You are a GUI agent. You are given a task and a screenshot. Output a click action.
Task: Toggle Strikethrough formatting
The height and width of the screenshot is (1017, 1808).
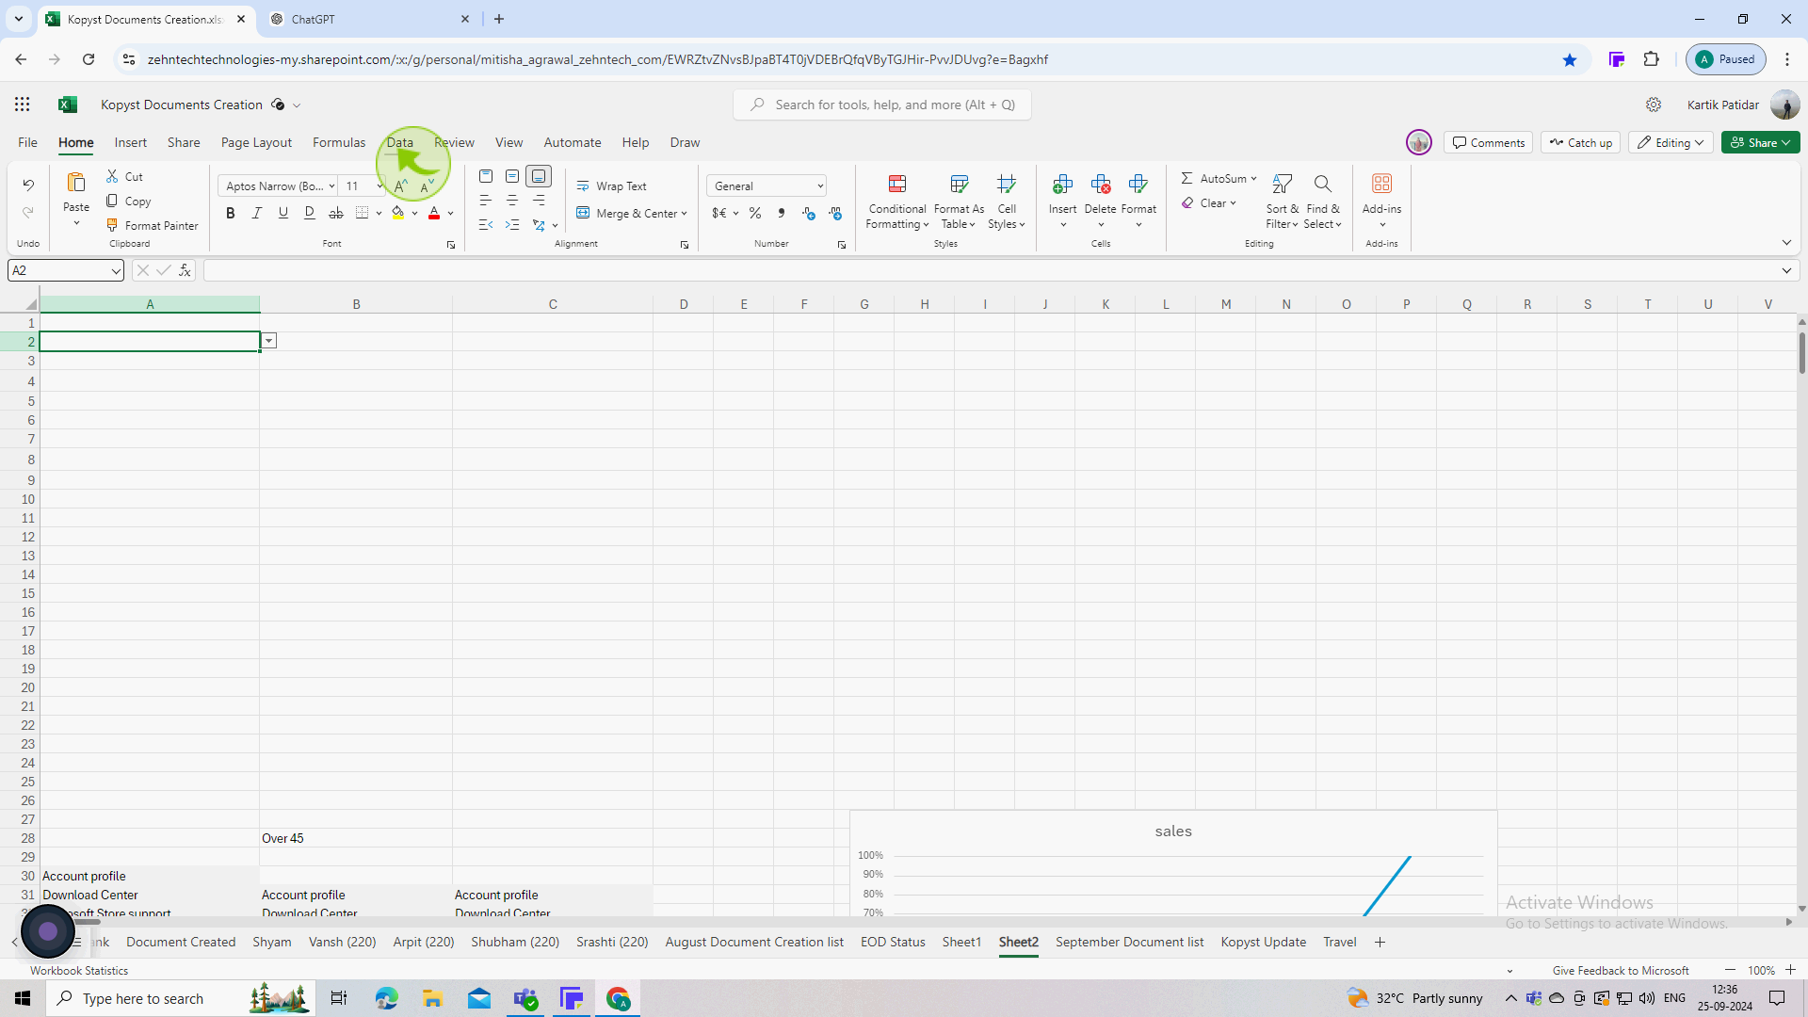[336, 214]
